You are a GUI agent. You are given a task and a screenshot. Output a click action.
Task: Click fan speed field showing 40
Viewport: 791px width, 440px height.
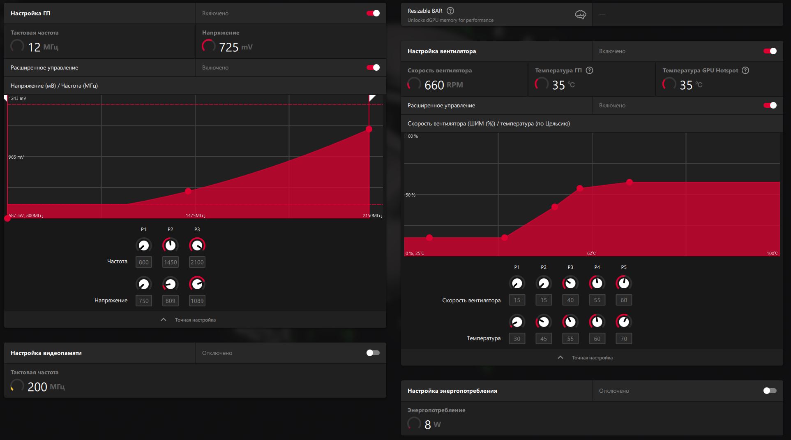(x=570, y=300)
